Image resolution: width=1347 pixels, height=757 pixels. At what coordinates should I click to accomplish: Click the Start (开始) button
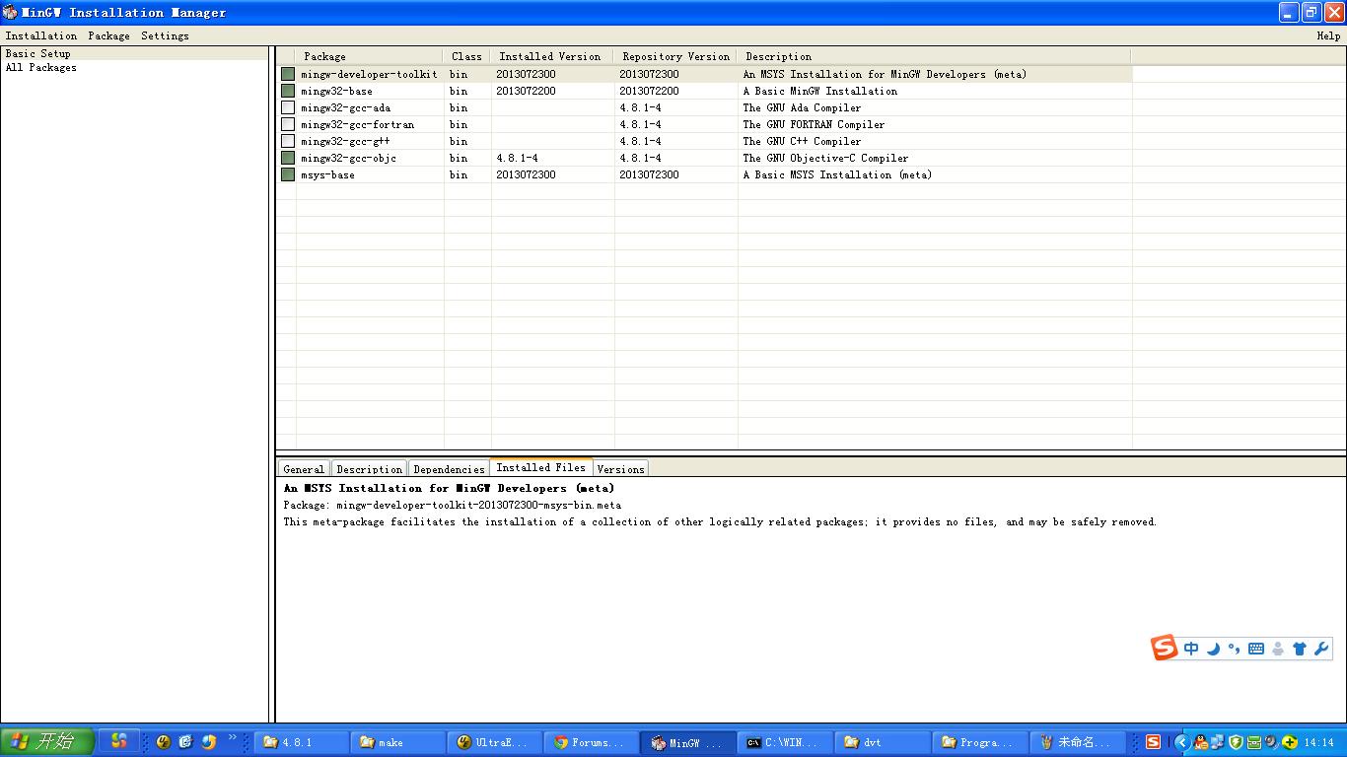coord(47,741)
